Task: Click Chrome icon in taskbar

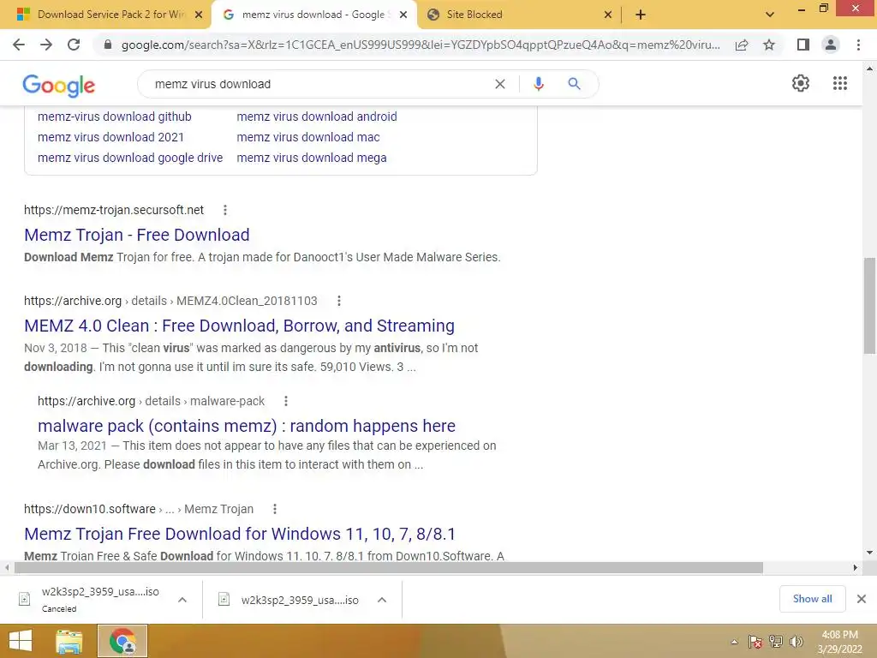Action: (122, 641)
